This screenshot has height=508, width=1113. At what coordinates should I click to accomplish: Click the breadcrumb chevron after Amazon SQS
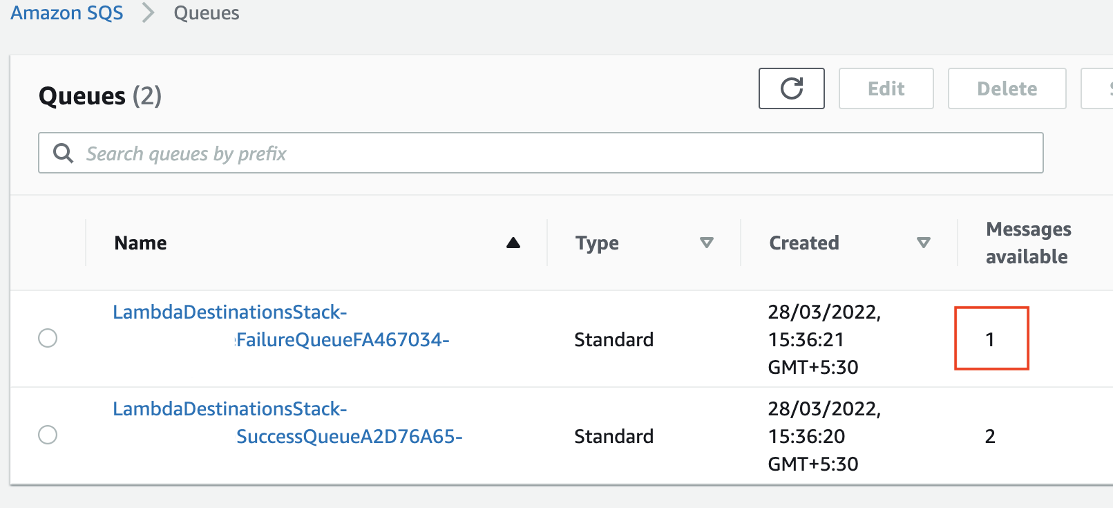click(148, 12)
